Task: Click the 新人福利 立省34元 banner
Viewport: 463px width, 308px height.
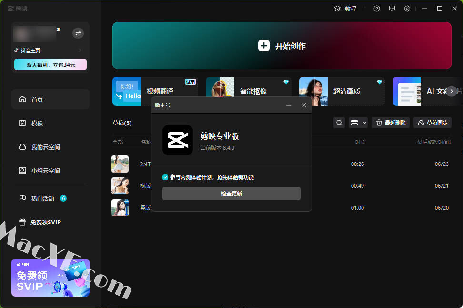Action: click(x=50, y=65)
